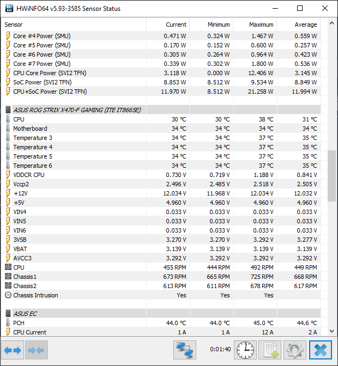Click the fan icon beside Chassis1
Viewport: 338px width, 366px height.
tap(8, 277)
